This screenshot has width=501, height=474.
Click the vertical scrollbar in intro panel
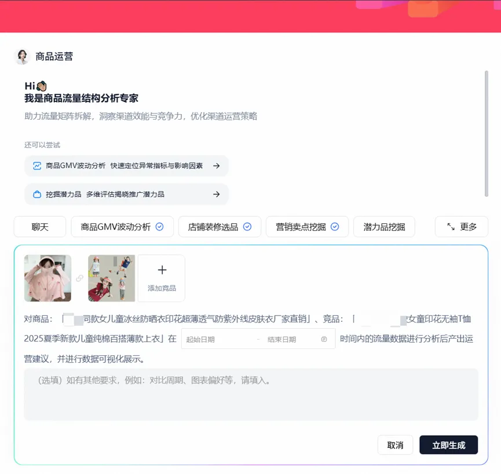[x=486, y=133]
